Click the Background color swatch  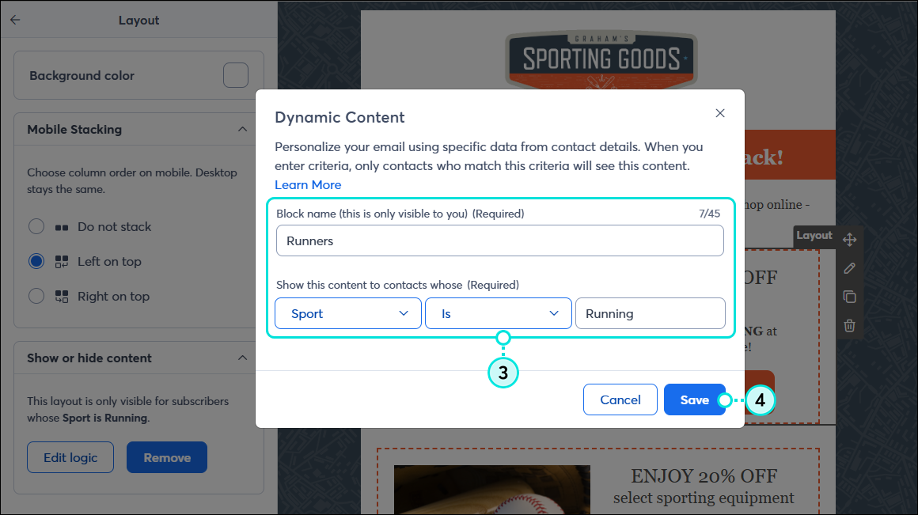[x=236, y=74]
